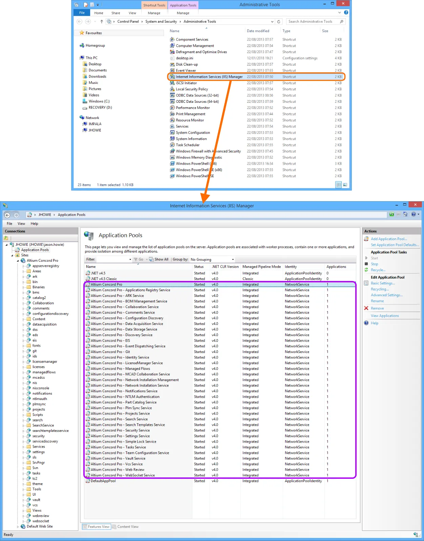Screen dimensions: 424x541
Task: Expand the appserverregistry tree node
Action: tap(23, 266)
